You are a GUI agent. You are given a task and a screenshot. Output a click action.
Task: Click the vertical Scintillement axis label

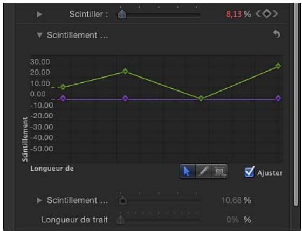coord(25,139)
